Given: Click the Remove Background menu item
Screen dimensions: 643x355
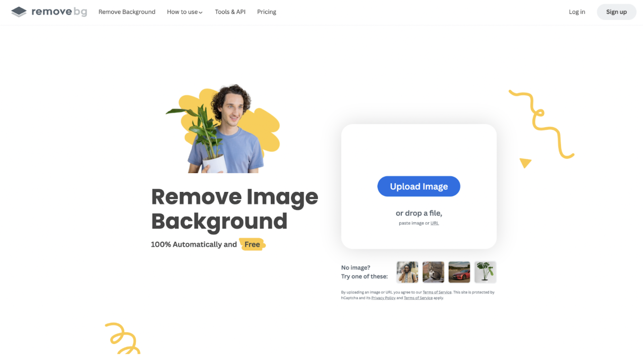Looking at the screenshot, I should 126,12.
